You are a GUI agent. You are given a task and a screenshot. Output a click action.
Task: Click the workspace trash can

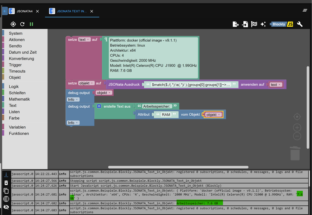[295, 153]
